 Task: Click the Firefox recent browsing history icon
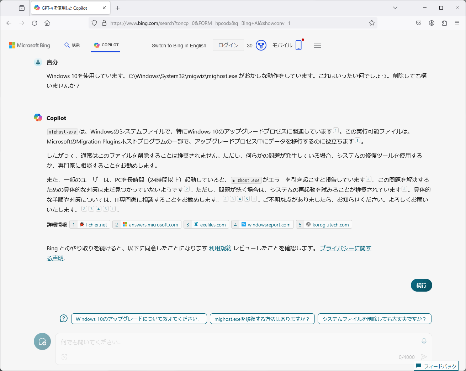point(22,8)
